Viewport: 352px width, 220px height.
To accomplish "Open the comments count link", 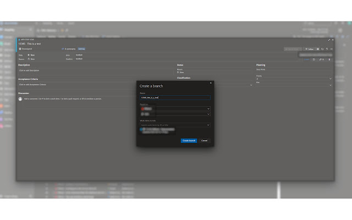I will 69,49.
